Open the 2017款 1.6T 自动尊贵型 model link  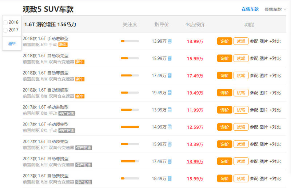coord(45,159)
